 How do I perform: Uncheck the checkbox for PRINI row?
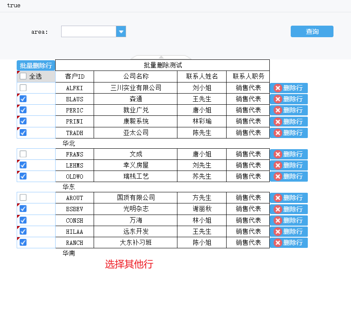coord(23,121)
